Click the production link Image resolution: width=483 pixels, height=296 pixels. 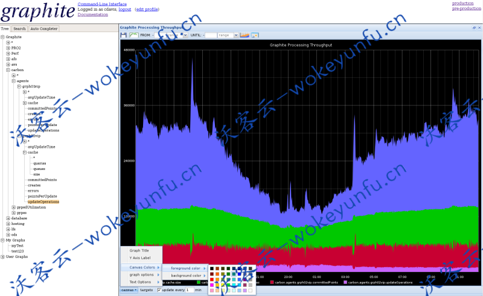pos(462,3)
